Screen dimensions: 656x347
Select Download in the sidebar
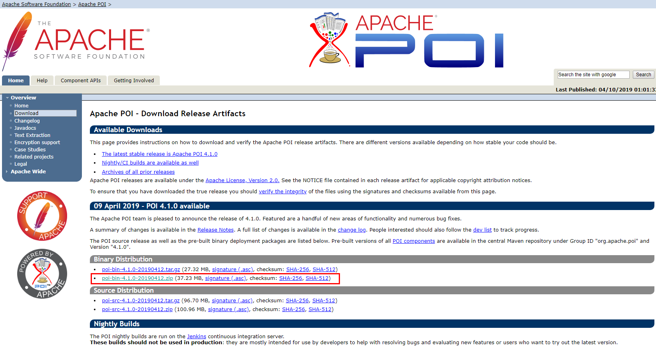45,113
